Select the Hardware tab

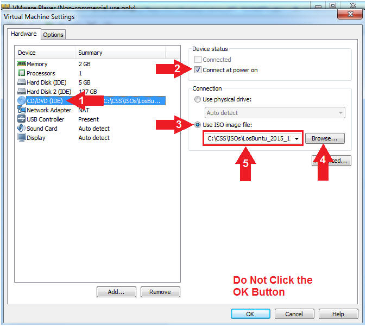[x=24, y=34]
